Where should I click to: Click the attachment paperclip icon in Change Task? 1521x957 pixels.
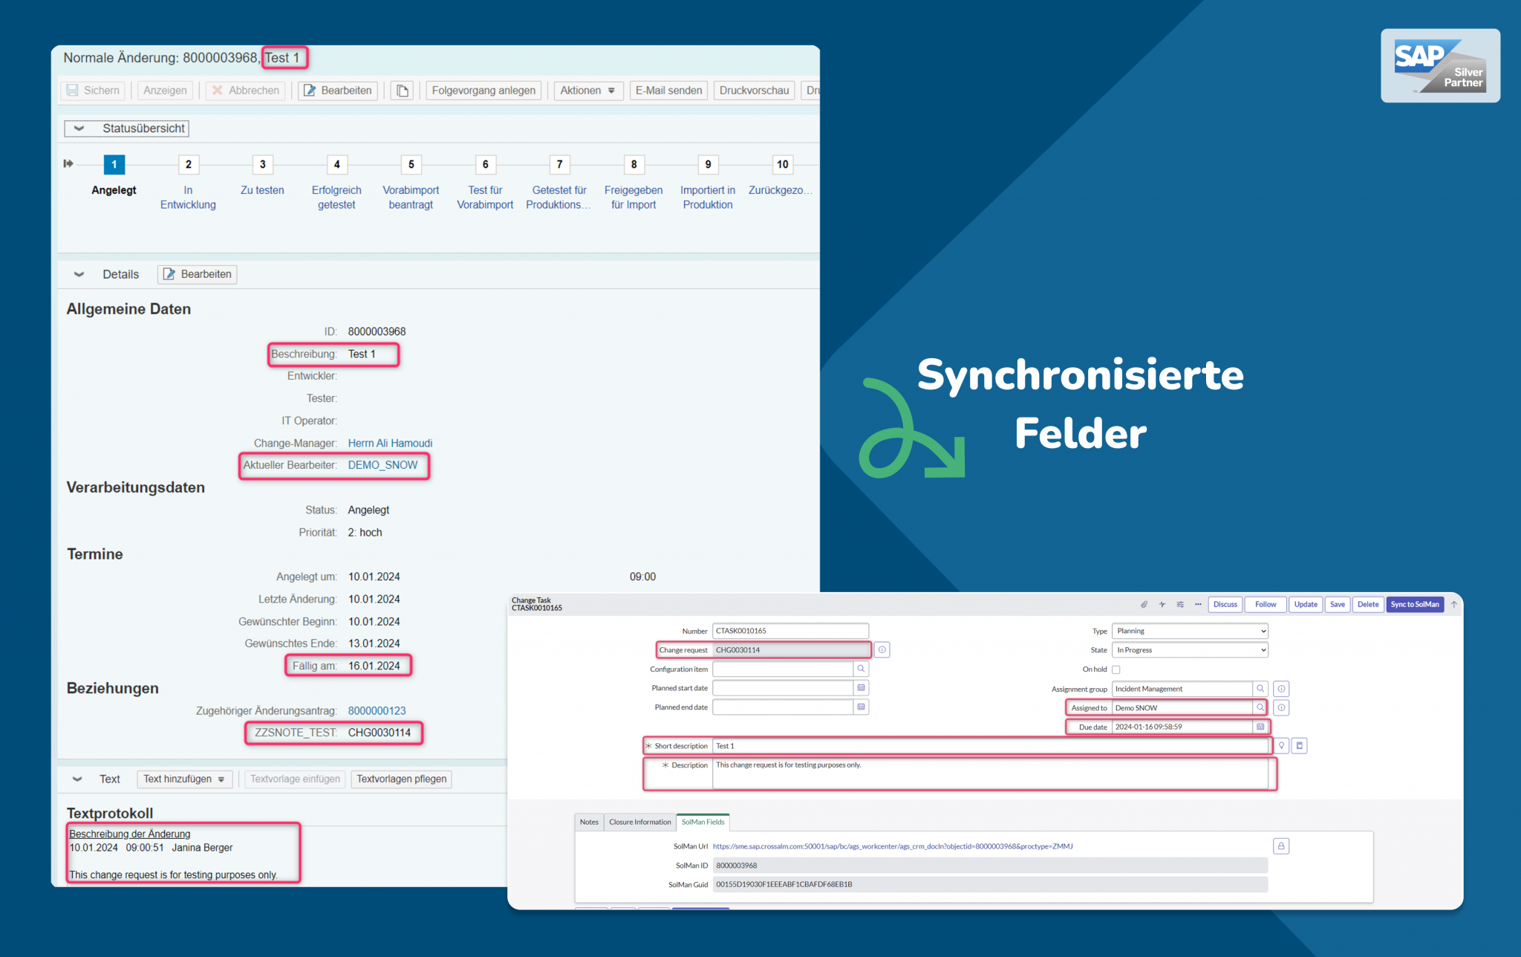point(1144,604)
